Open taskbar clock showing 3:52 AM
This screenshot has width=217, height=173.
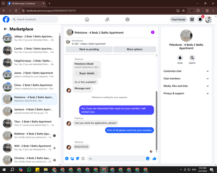(x=203, y=170)
